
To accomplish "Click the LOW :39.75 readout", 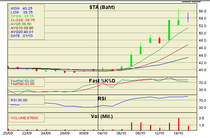I will coord(22,12).
